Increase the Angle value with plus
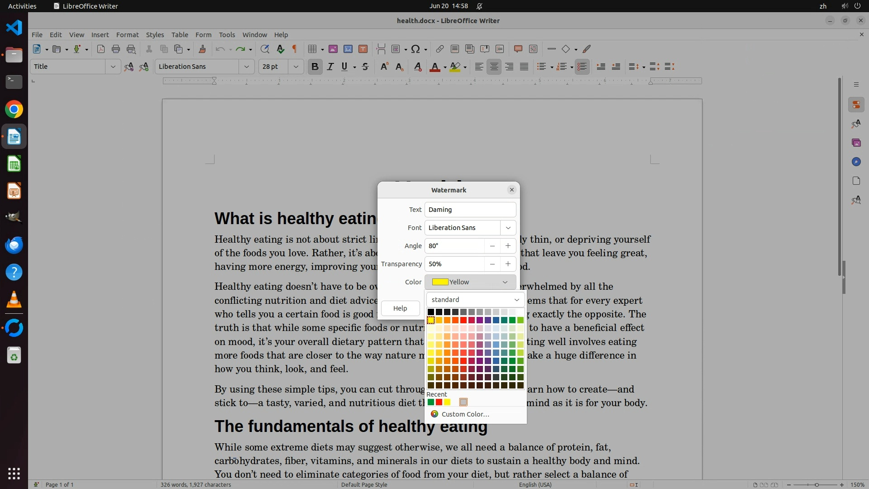Viewport: 869px width, 489px height. click(x=508, y=246)
